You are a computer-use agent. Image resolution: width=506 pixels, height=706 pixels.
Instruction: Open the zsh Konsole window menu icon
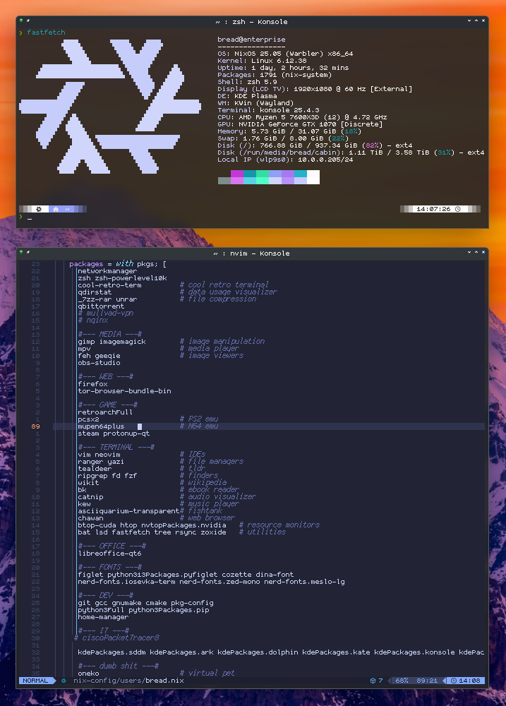point(21,20)
